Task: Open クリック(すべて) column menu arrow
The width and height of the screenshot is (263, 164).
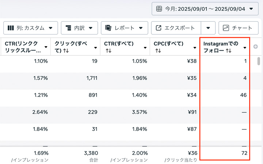Action: (96, 48)
